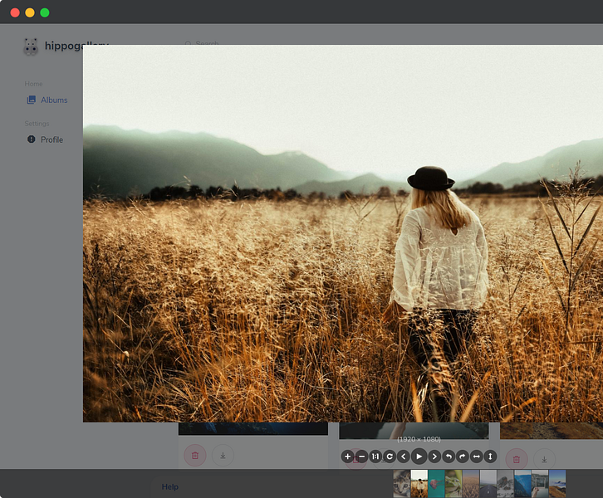This screenshot has width=603, height=498.
Task: Click the download button on right card
Action: pos(544,459)
